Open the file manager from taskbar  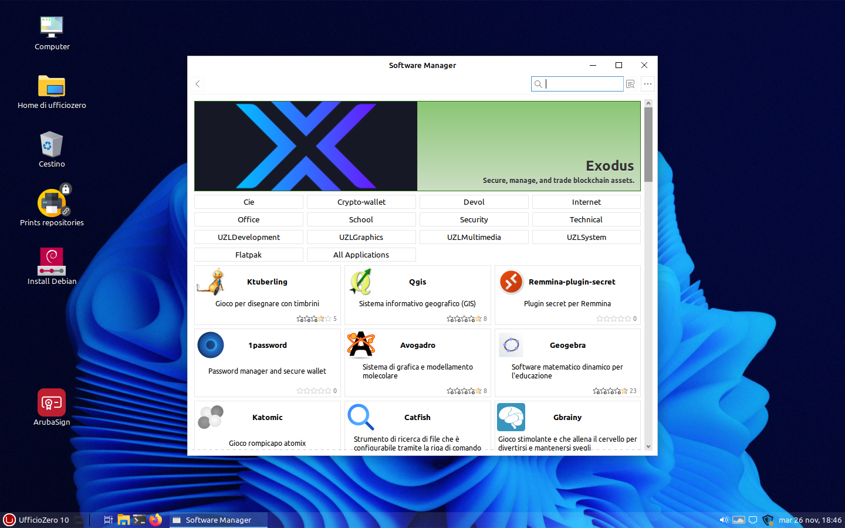point(123,520)
